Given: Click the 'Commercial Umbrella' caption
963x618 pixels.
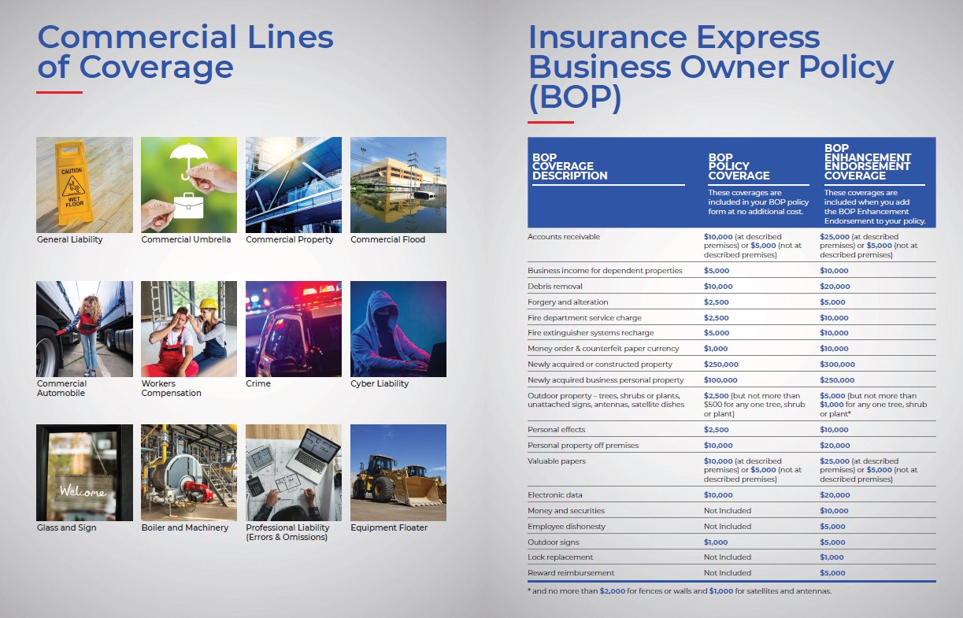Looking at the screenshot, I should coord(186,239).
